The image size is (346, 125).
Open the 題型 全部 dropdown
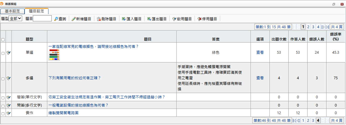15,18
